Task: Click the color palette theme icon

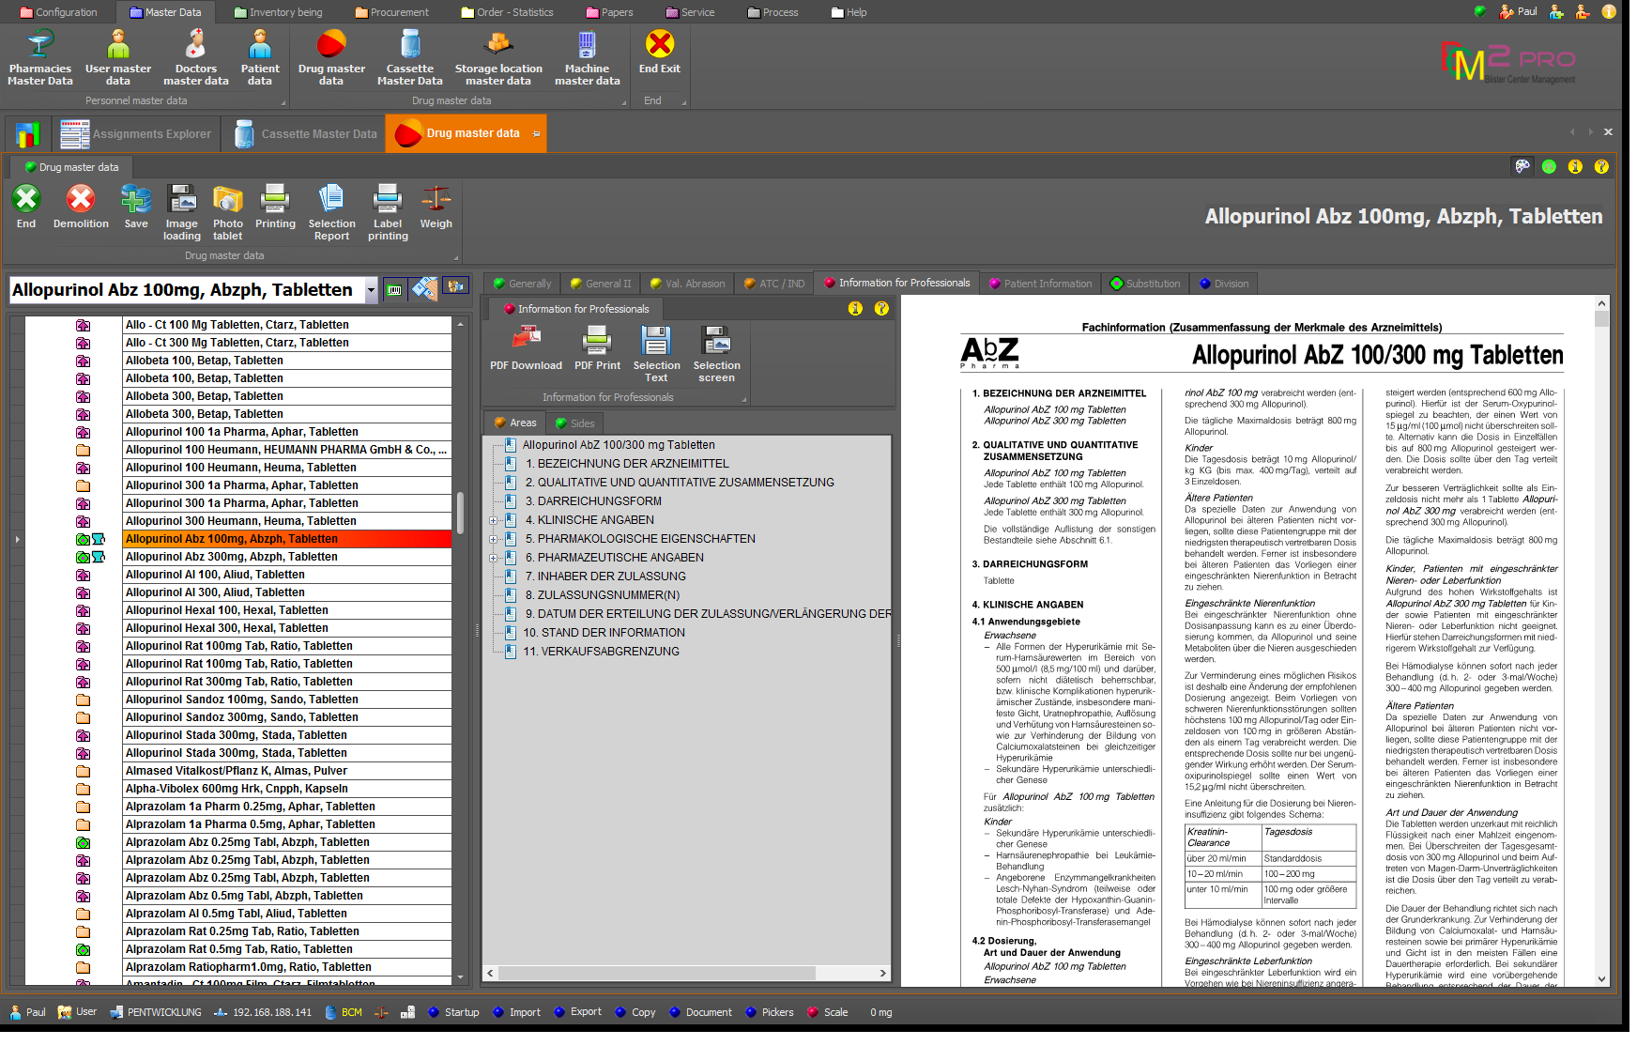Action: (1522, 166)
